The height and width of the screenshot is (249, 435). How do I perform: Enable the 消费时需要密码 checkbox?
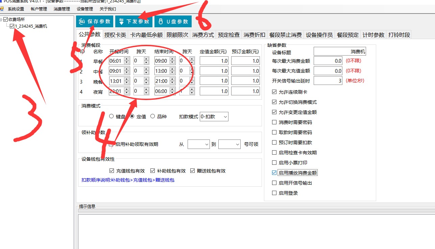(x=274, y=122)
